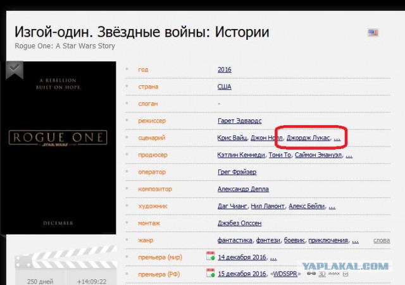The image size is (405, 285).
Task: Click the сценарий row label
Action: pos(152,138)
